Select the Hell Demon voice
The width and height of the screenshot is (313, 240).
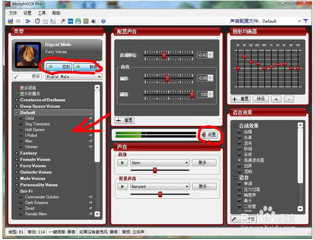coord(35,130)
